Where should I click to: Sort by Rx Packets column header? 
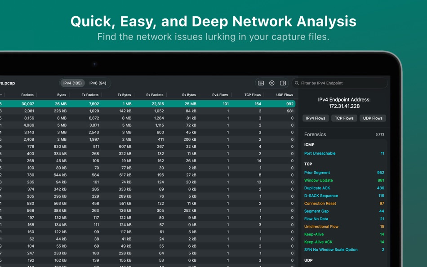(155, 95)
